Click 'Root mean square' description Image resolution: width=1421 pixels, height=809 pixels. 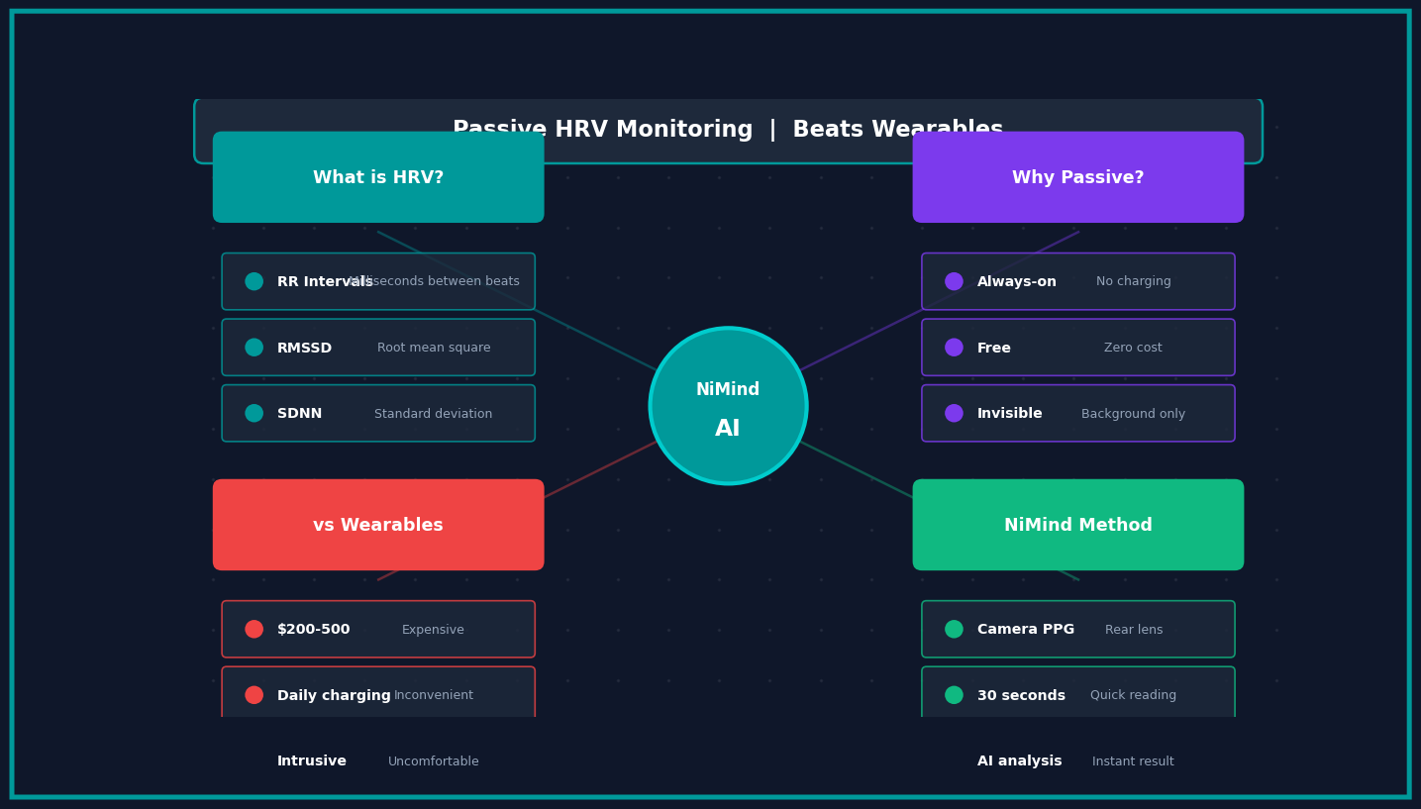tap(434, 349)
